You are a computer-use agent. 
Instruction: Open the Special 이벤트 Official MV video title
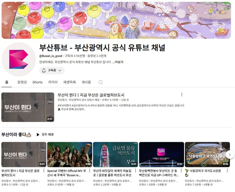click(x=67, y=173)
